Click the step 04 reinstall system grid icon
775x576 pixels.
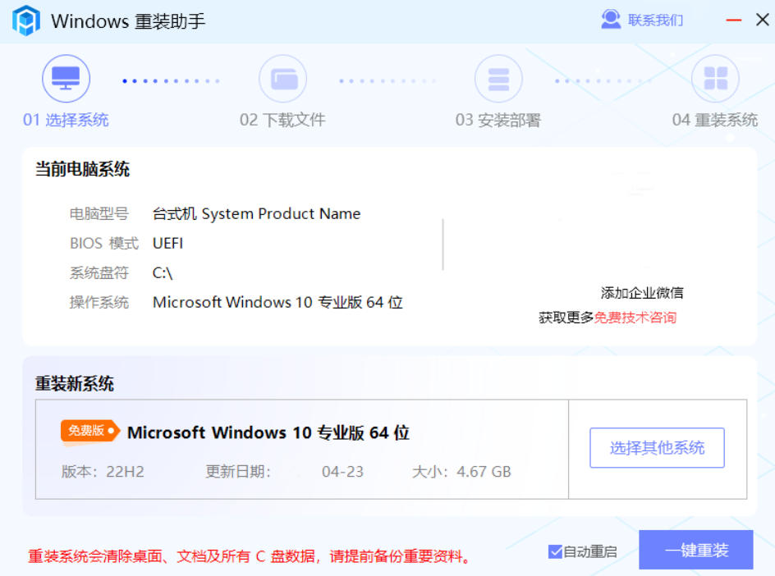pyautogui.click(x=715, y=79)
